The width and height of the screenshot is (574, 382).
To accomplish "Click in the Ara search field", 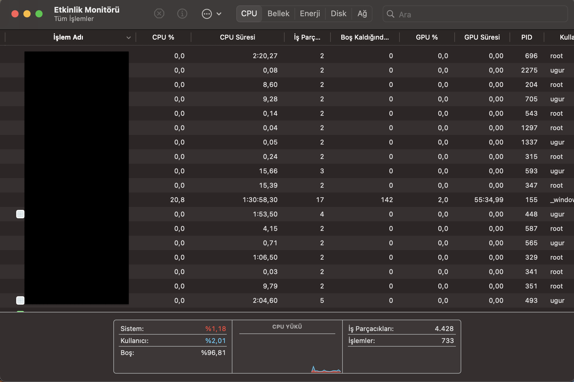I will point(480,14).
